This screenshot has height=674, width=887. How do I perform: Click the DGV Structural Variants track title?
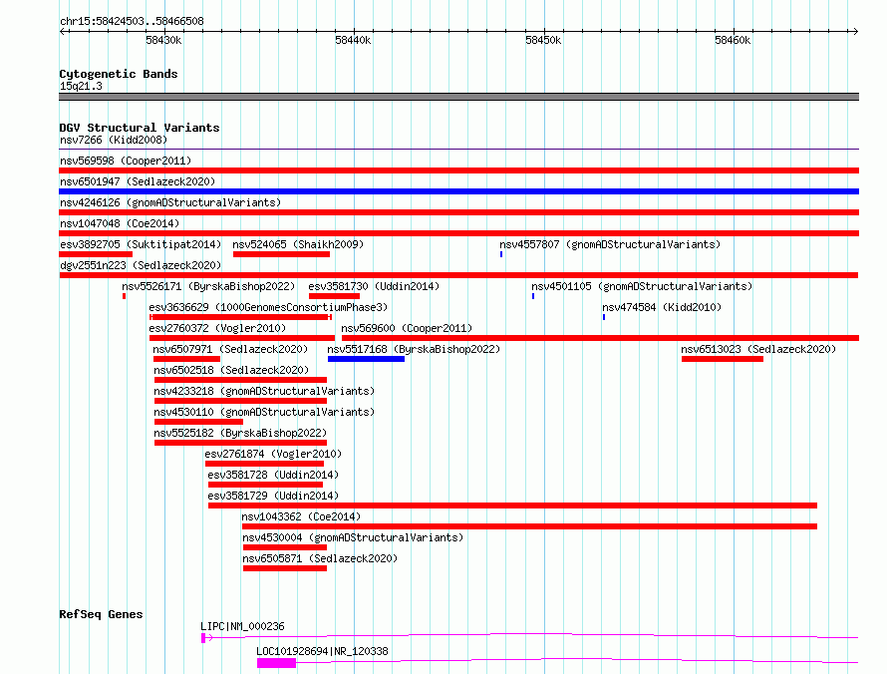(x=140, y=128)
